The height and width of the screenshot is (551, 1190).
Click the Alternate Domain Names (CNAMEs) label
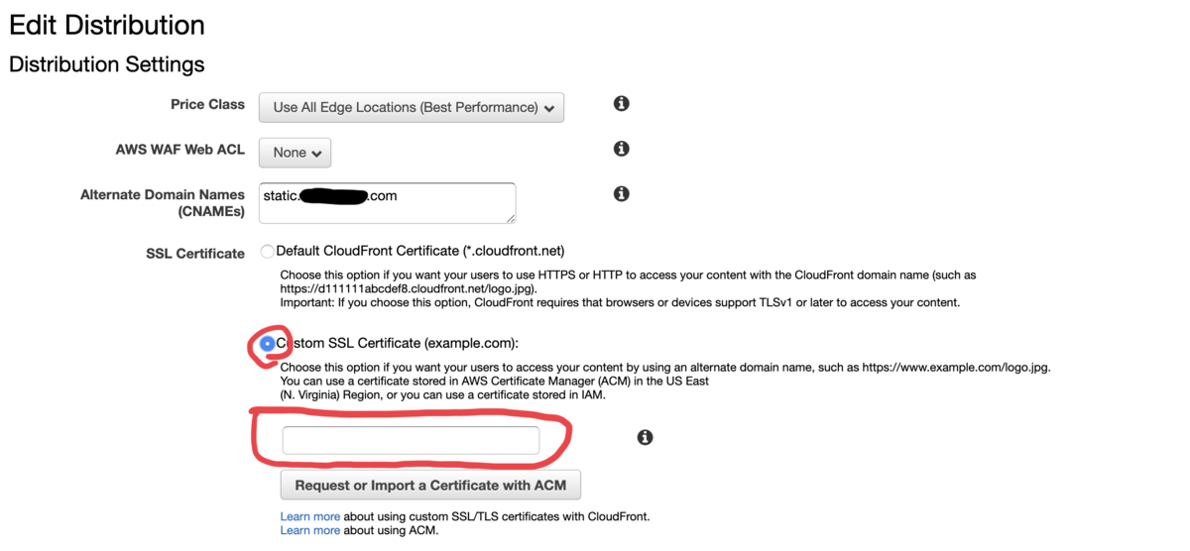pos(163,203)
